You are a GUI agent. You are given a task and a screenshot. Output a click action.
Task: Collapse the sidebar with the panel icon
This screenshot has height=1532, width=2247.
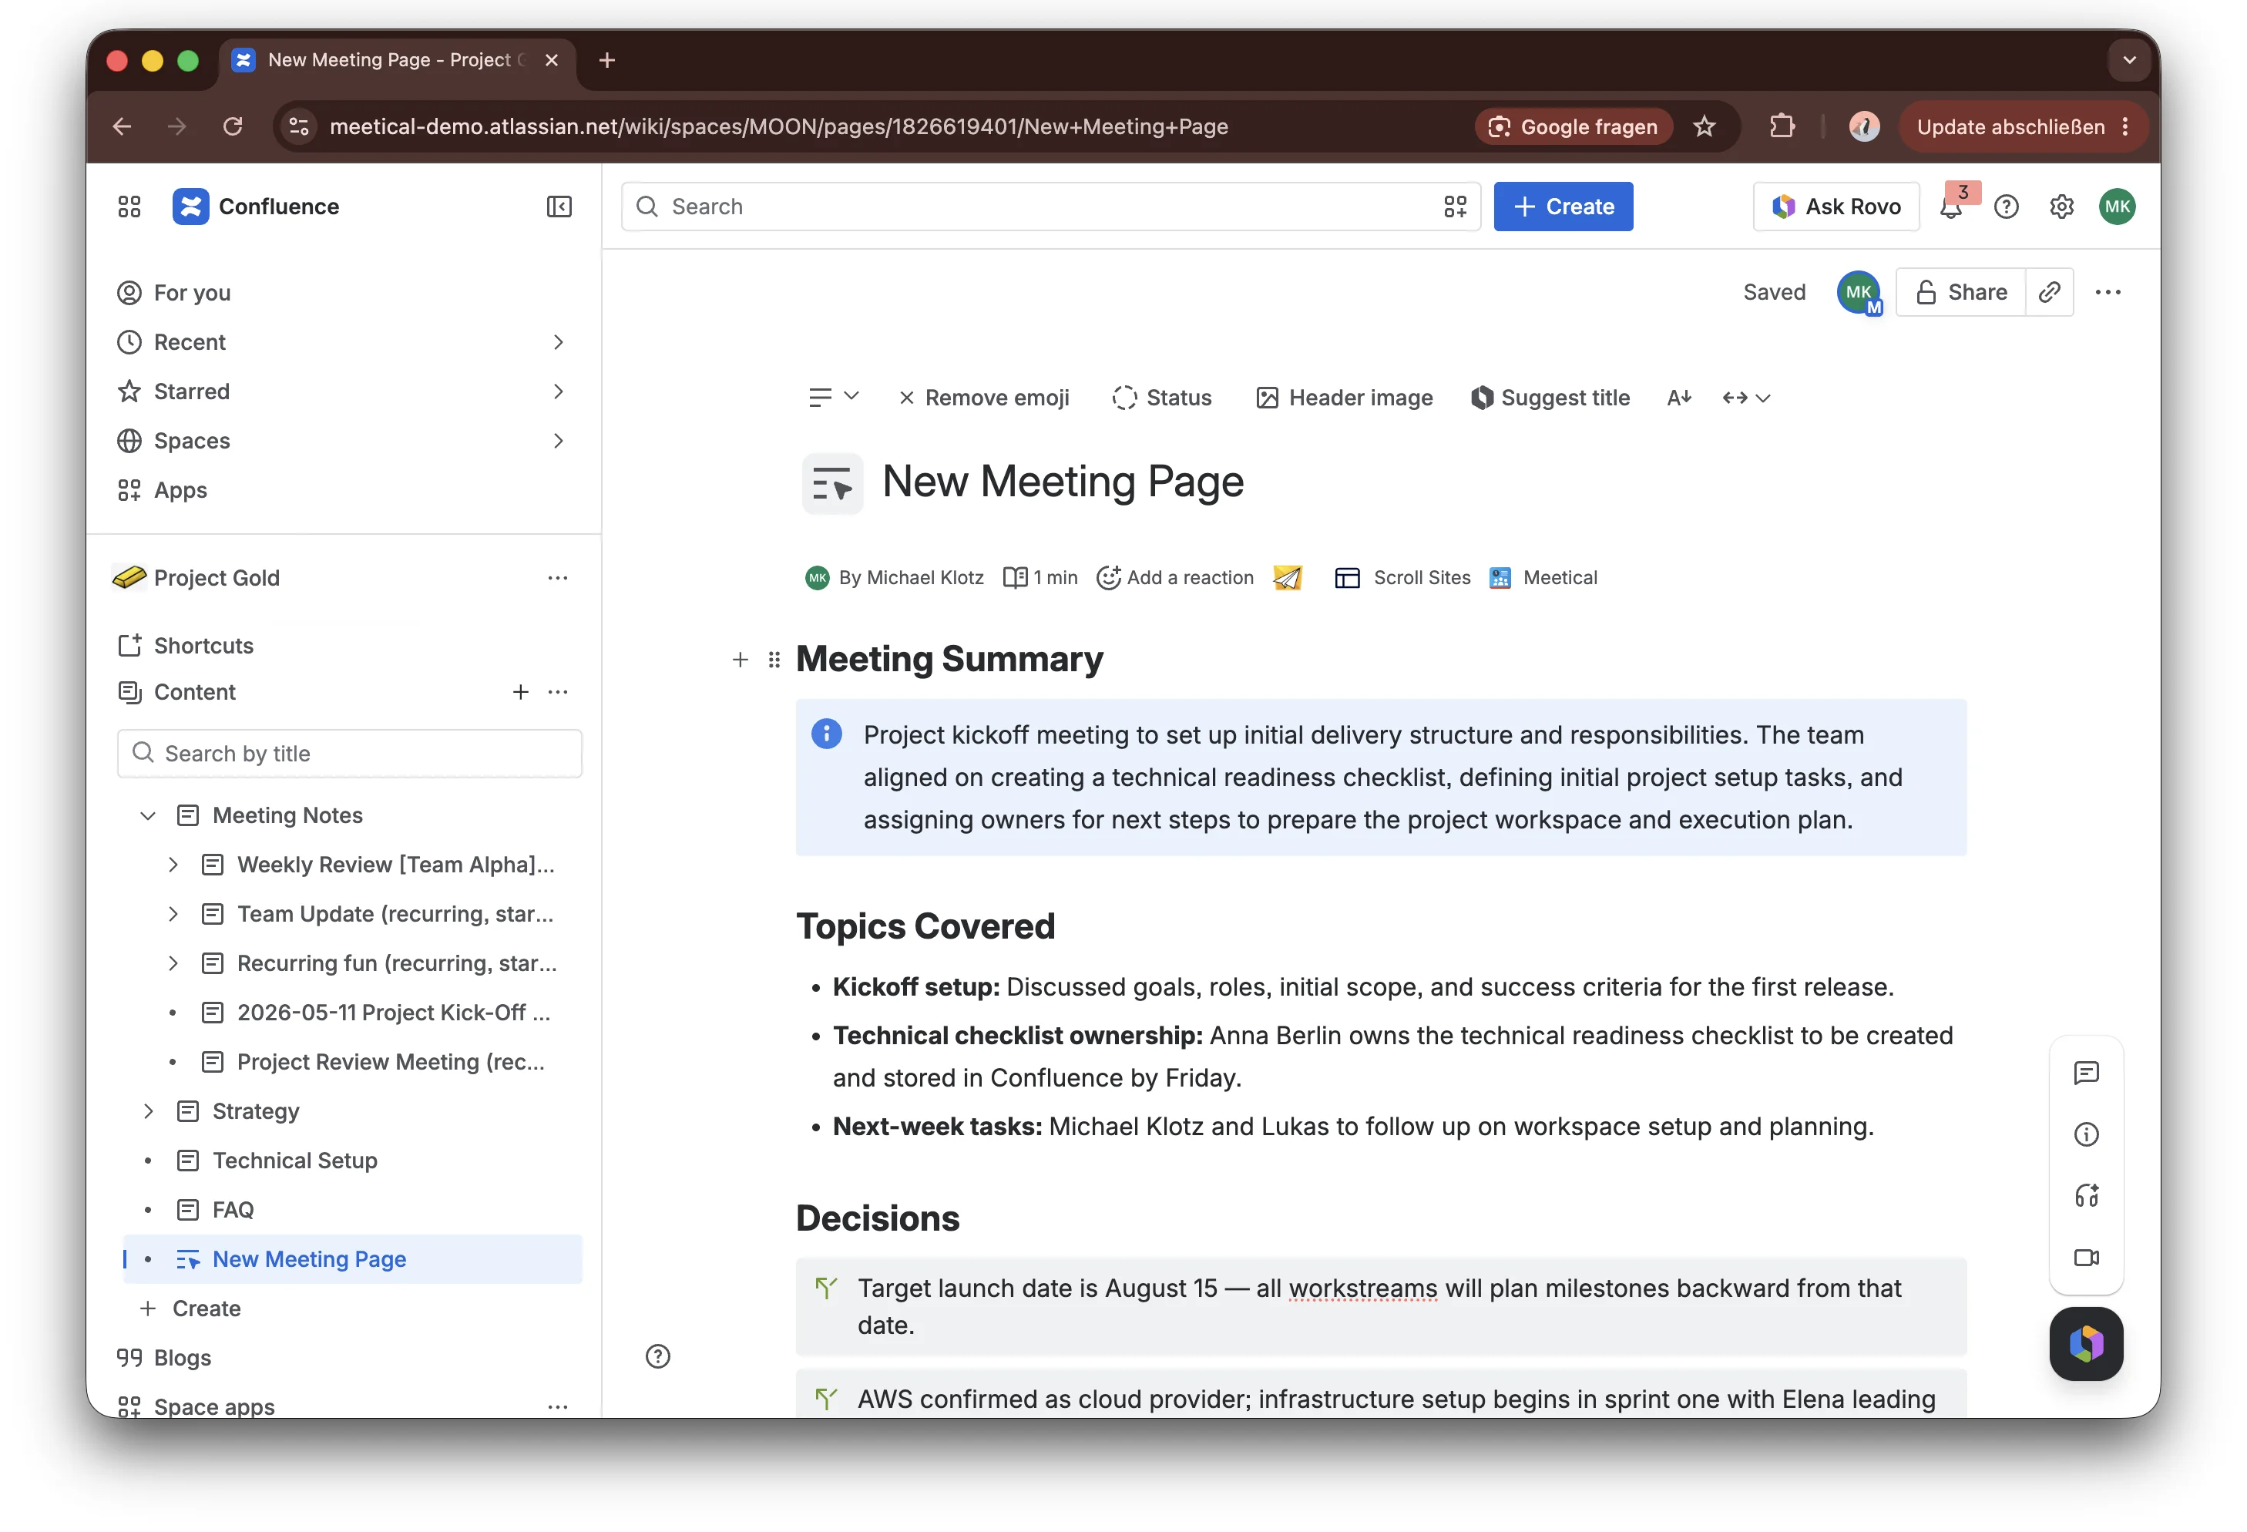[x=559, y=206]
